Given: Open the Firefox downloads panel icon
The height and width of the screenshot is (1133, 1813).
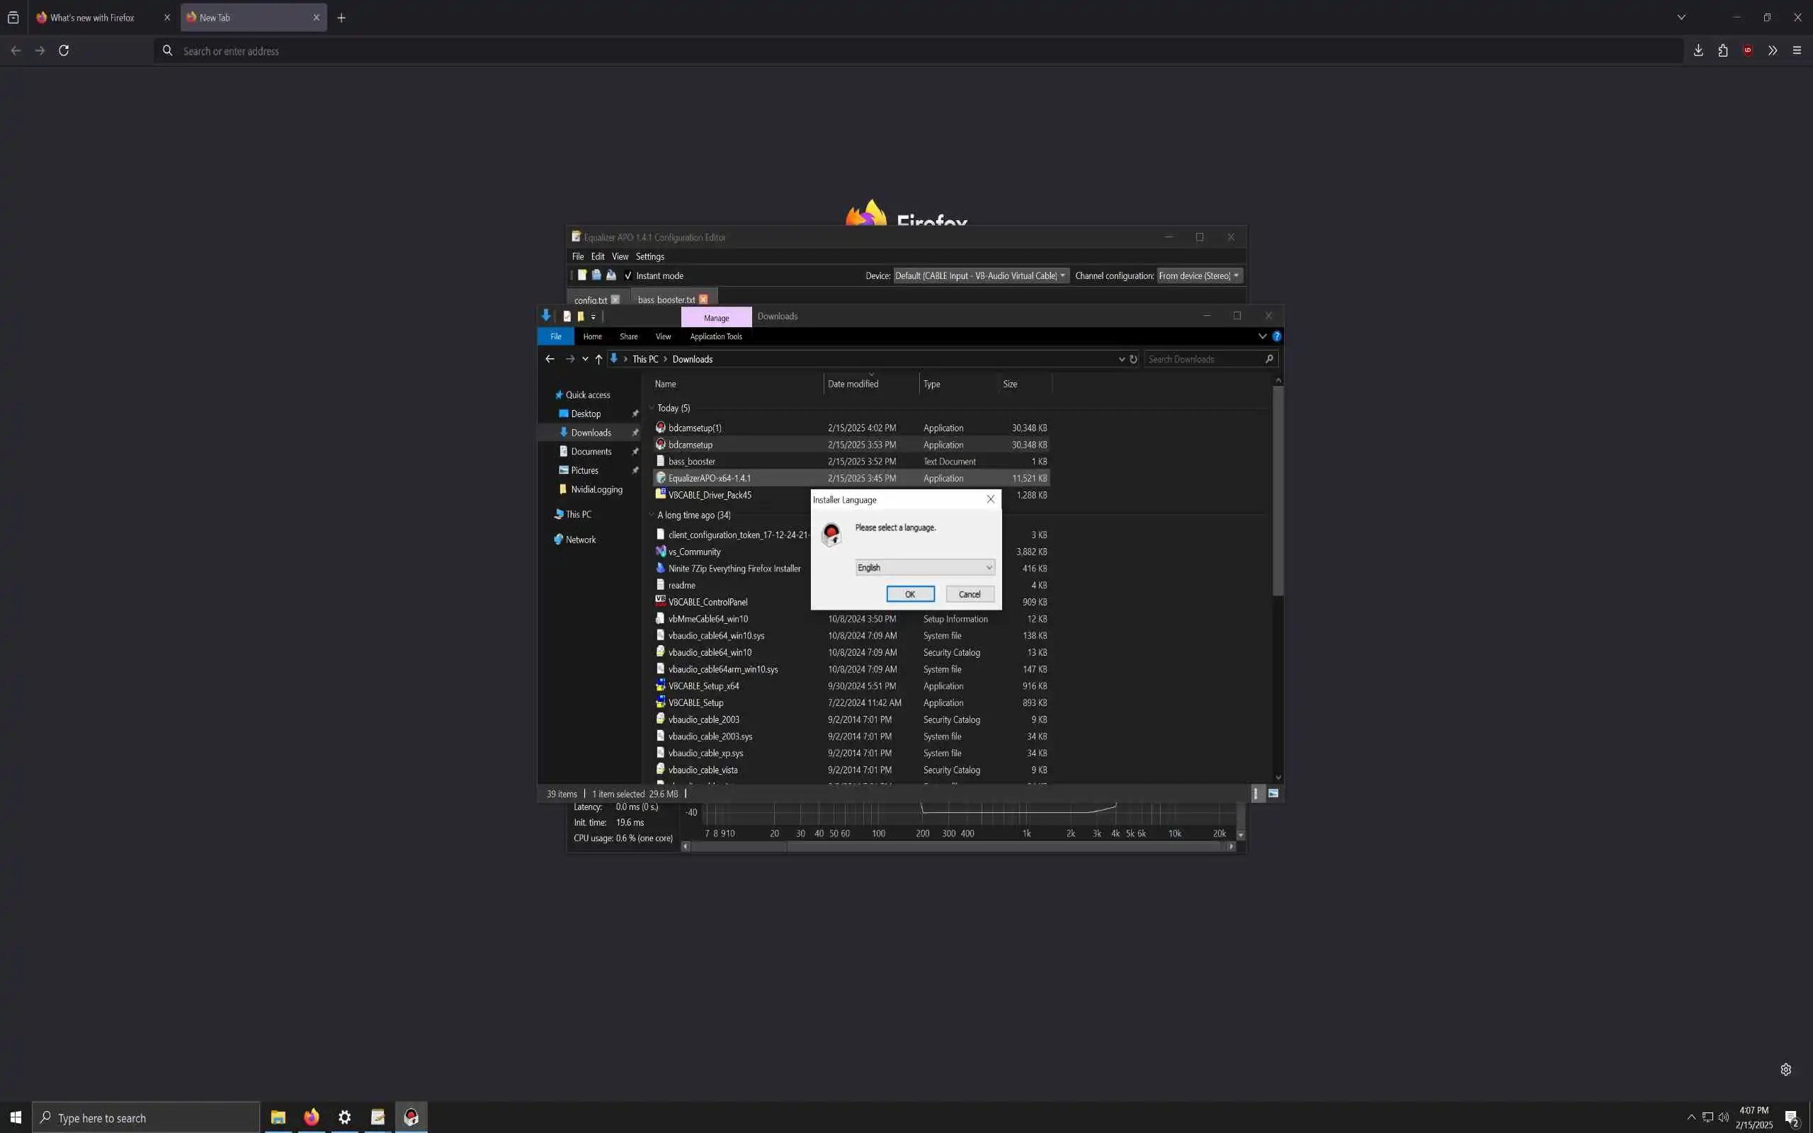Looking at the screenshot, I should [1698, 50].
